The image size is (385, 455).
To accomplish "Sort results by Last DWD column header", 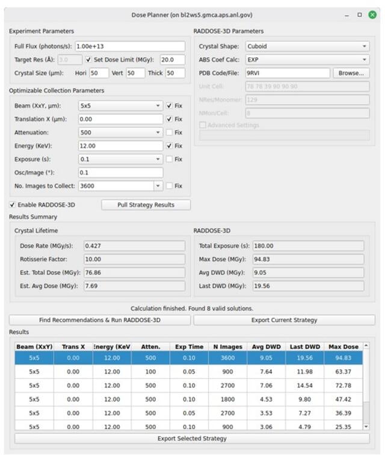I will click(x=305, y=347).
